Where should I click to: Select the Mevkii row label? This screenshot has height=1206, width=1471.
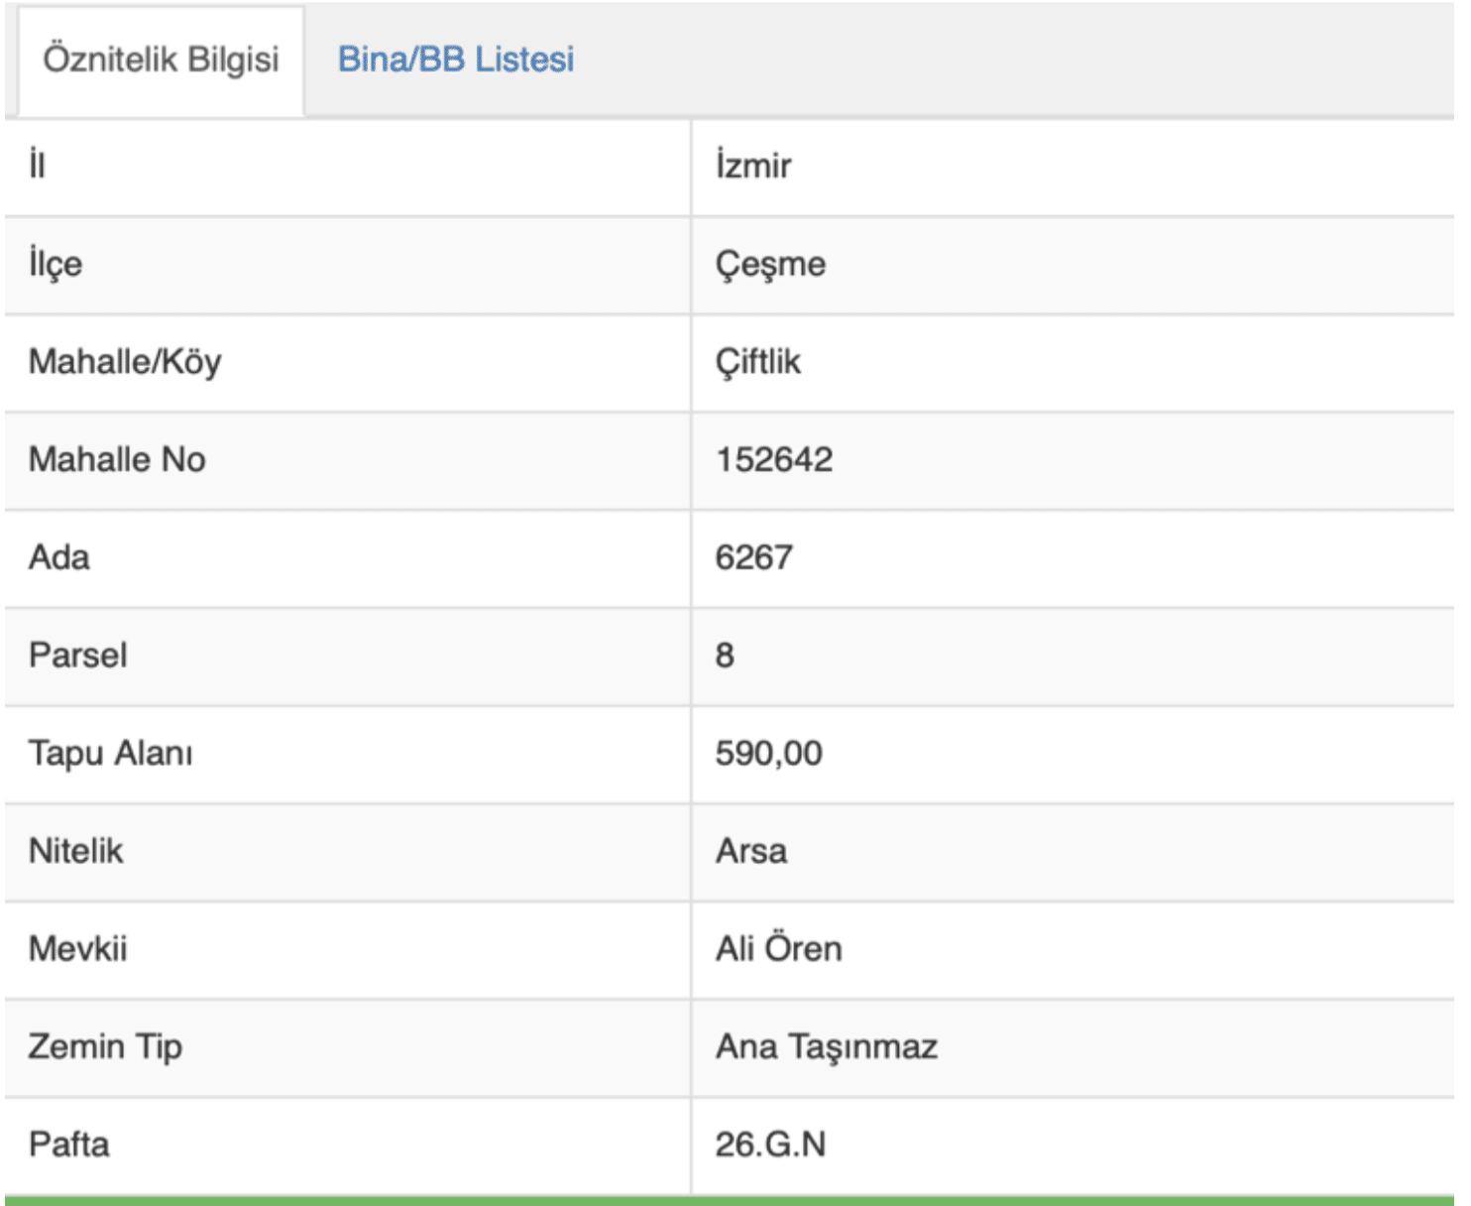tap(78, 949)
